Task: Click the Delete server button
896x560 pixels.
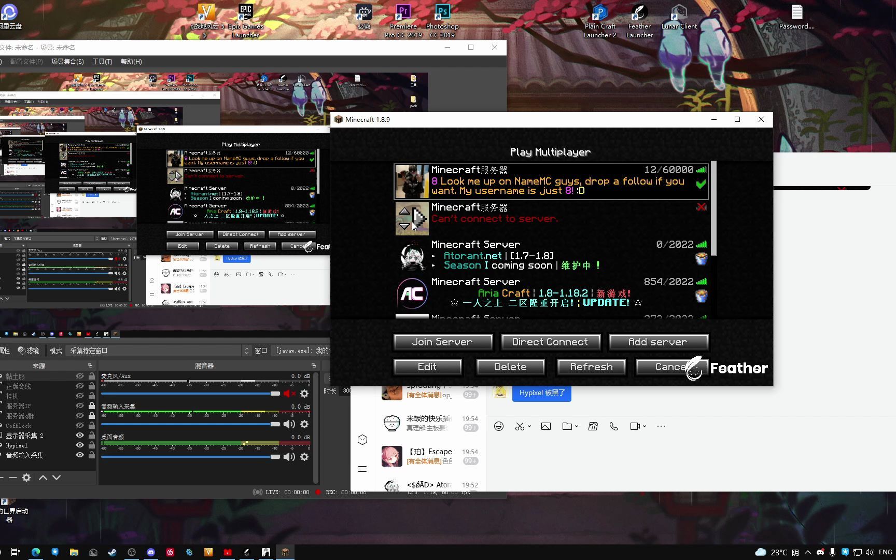Action: 510,367
